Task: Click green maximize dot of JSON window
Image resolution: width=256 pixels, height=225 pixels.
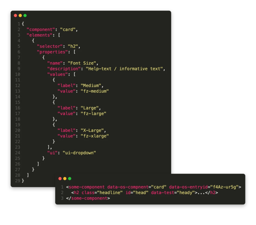Action: click(x=25, y=15)
